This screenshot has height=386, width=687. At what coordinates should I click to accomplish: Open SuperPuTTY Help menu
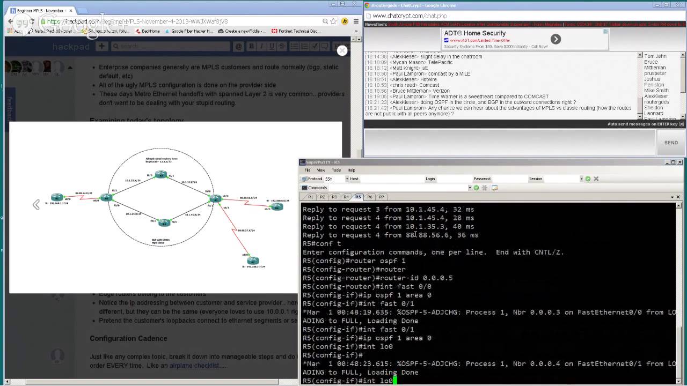coord(351,170)
